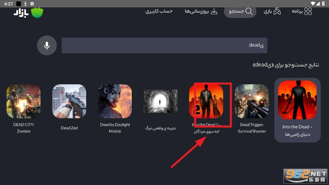This screenshot has height=185, width=329.
Task: Click the ۲به سوی مردگان title text
Action: coord(206,132)
